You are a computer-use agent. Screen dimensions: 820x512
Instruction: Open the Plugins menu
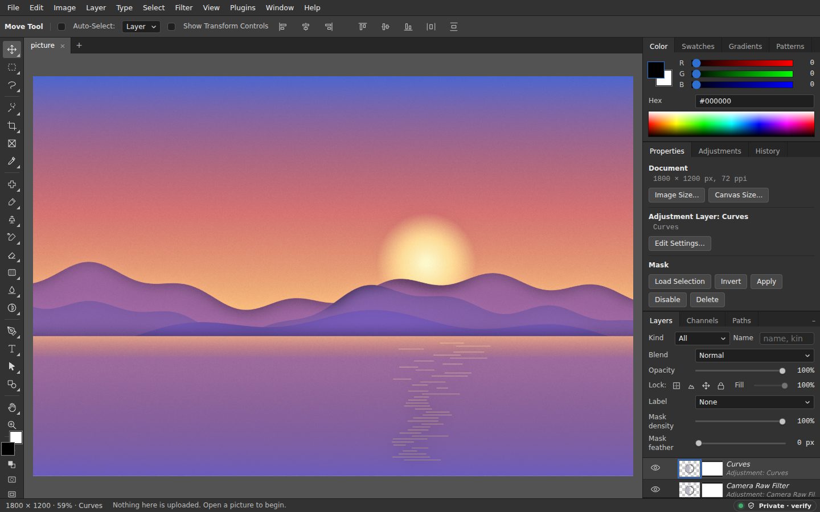(243, 7)
